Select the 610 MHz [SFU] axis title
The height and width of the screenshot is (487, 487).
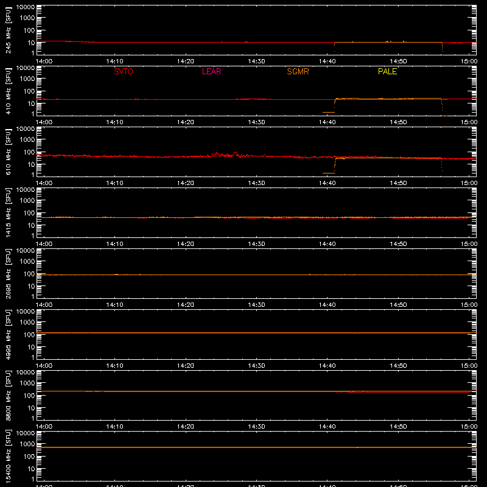pos(8,152)
